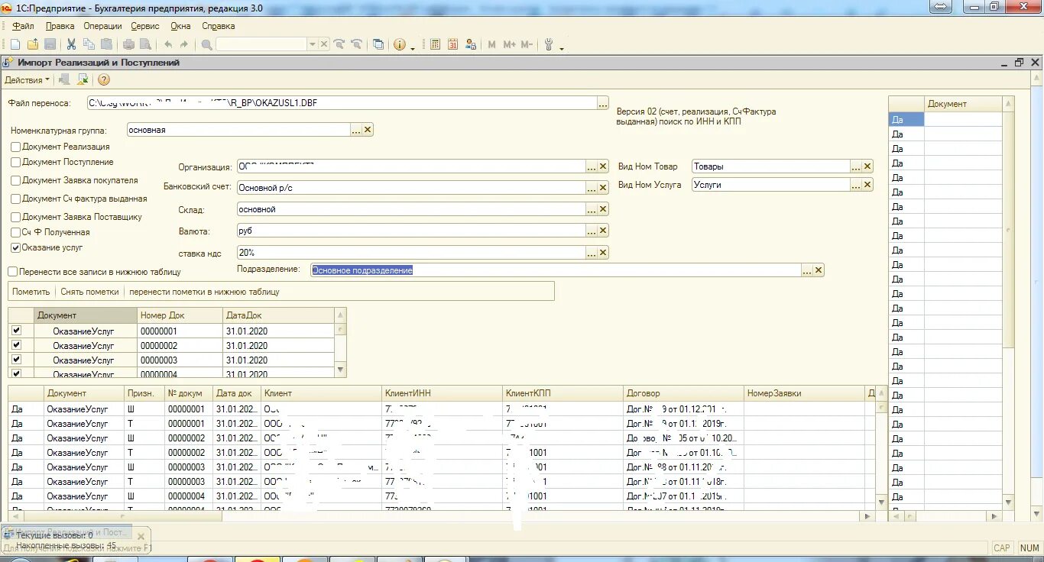The height and width of the screenshot is (562, 1044).
Task: Click the Redo arrow icon
Action: (184, 45)
